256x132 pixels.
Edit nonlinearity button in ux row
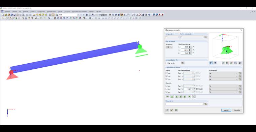click(240, 73)
